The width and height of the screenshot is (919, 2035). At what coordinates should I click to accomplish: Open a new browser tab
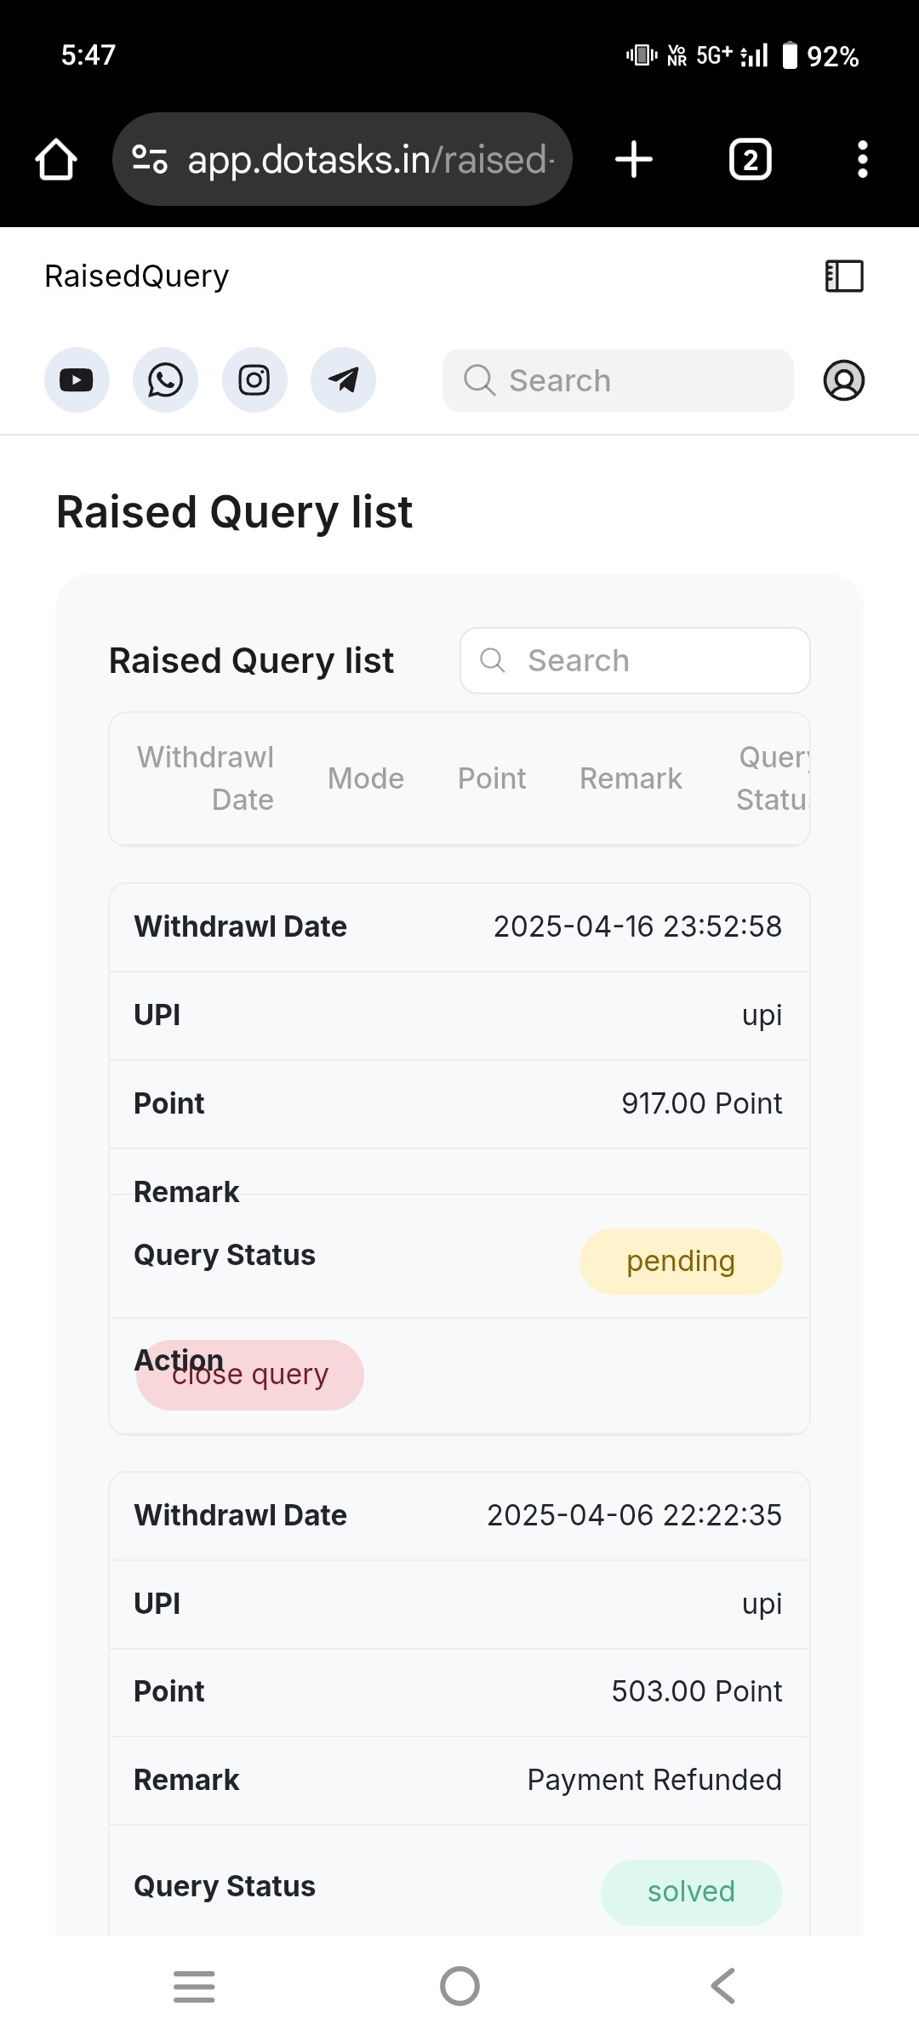(x=634, y=159)
